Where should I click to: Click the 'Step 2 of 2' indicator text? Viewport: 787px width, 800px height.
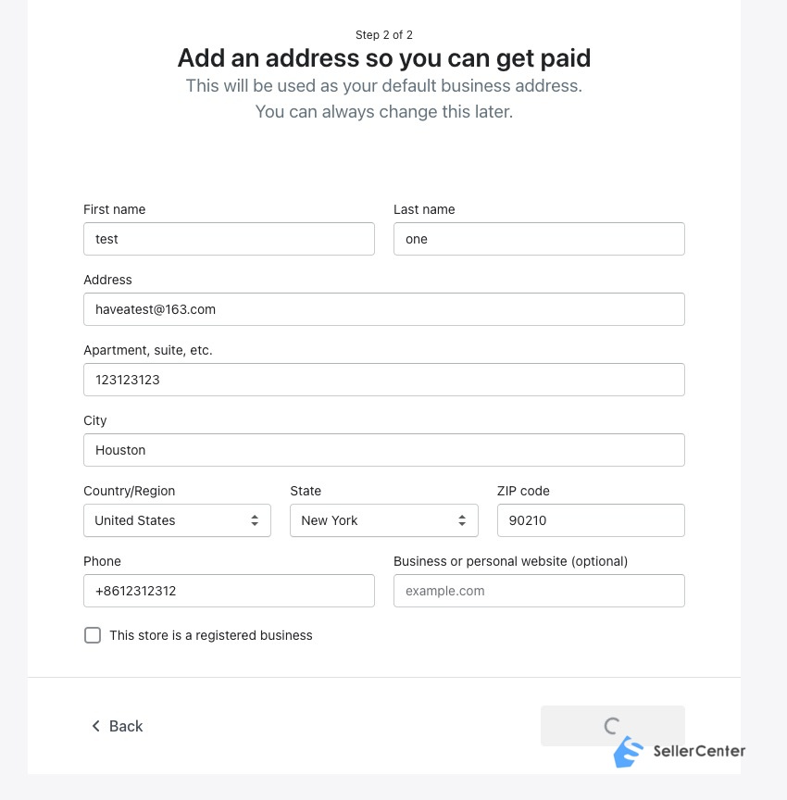(x=384, y=34)
